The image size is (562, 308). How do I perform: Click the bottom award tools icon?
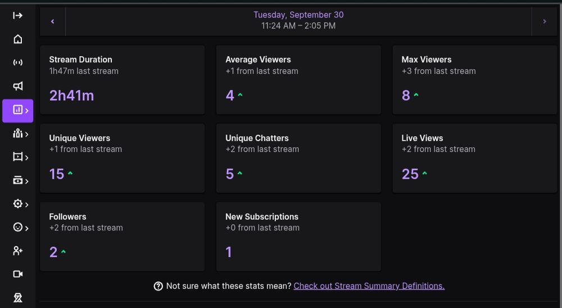[17, 297]
